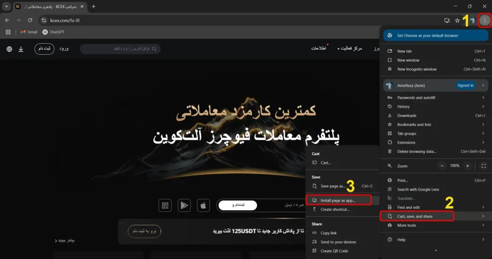
Task: Open Downloads from Chrome menu
Action: coord(435,115)
